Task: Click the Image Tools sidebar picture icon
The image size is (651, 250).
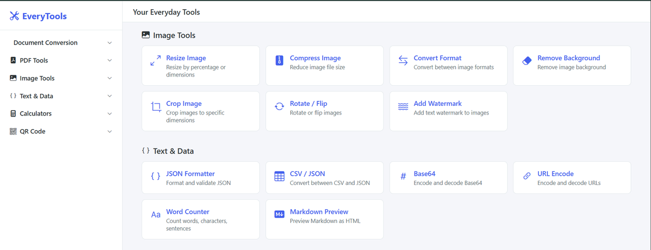Action: 13,78
